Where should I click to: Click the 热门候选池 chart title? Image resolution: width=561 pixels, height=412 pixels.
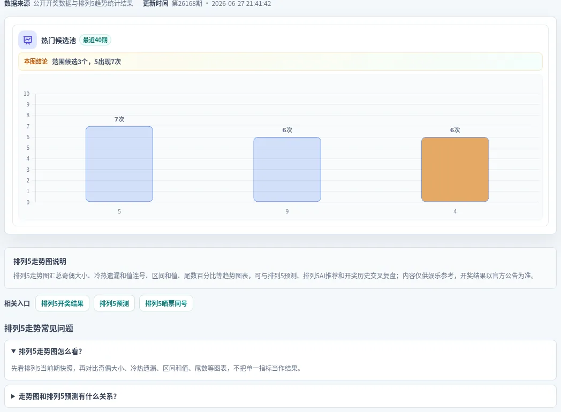58,41
